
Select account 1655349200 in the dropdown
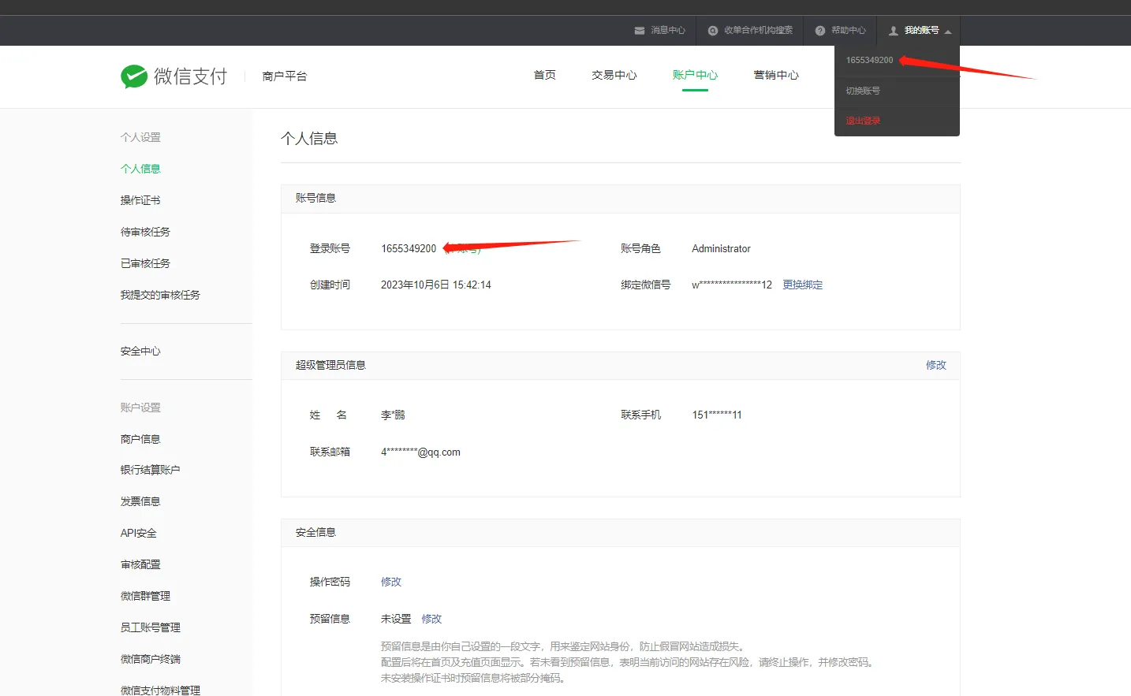[869, 59]
